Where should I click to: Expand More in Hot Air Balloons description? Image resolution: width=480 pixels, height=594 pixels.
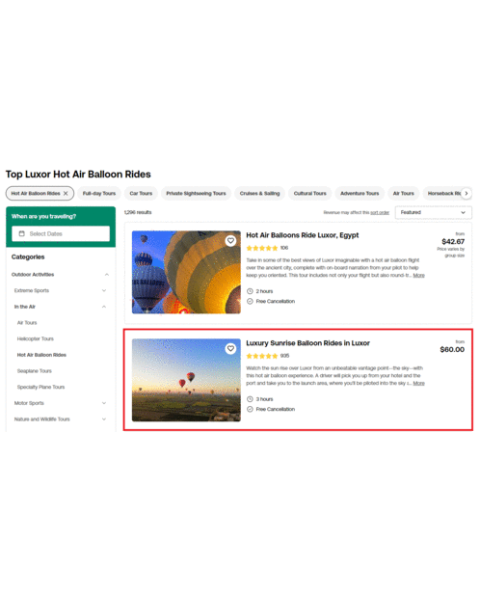(418, 276)
